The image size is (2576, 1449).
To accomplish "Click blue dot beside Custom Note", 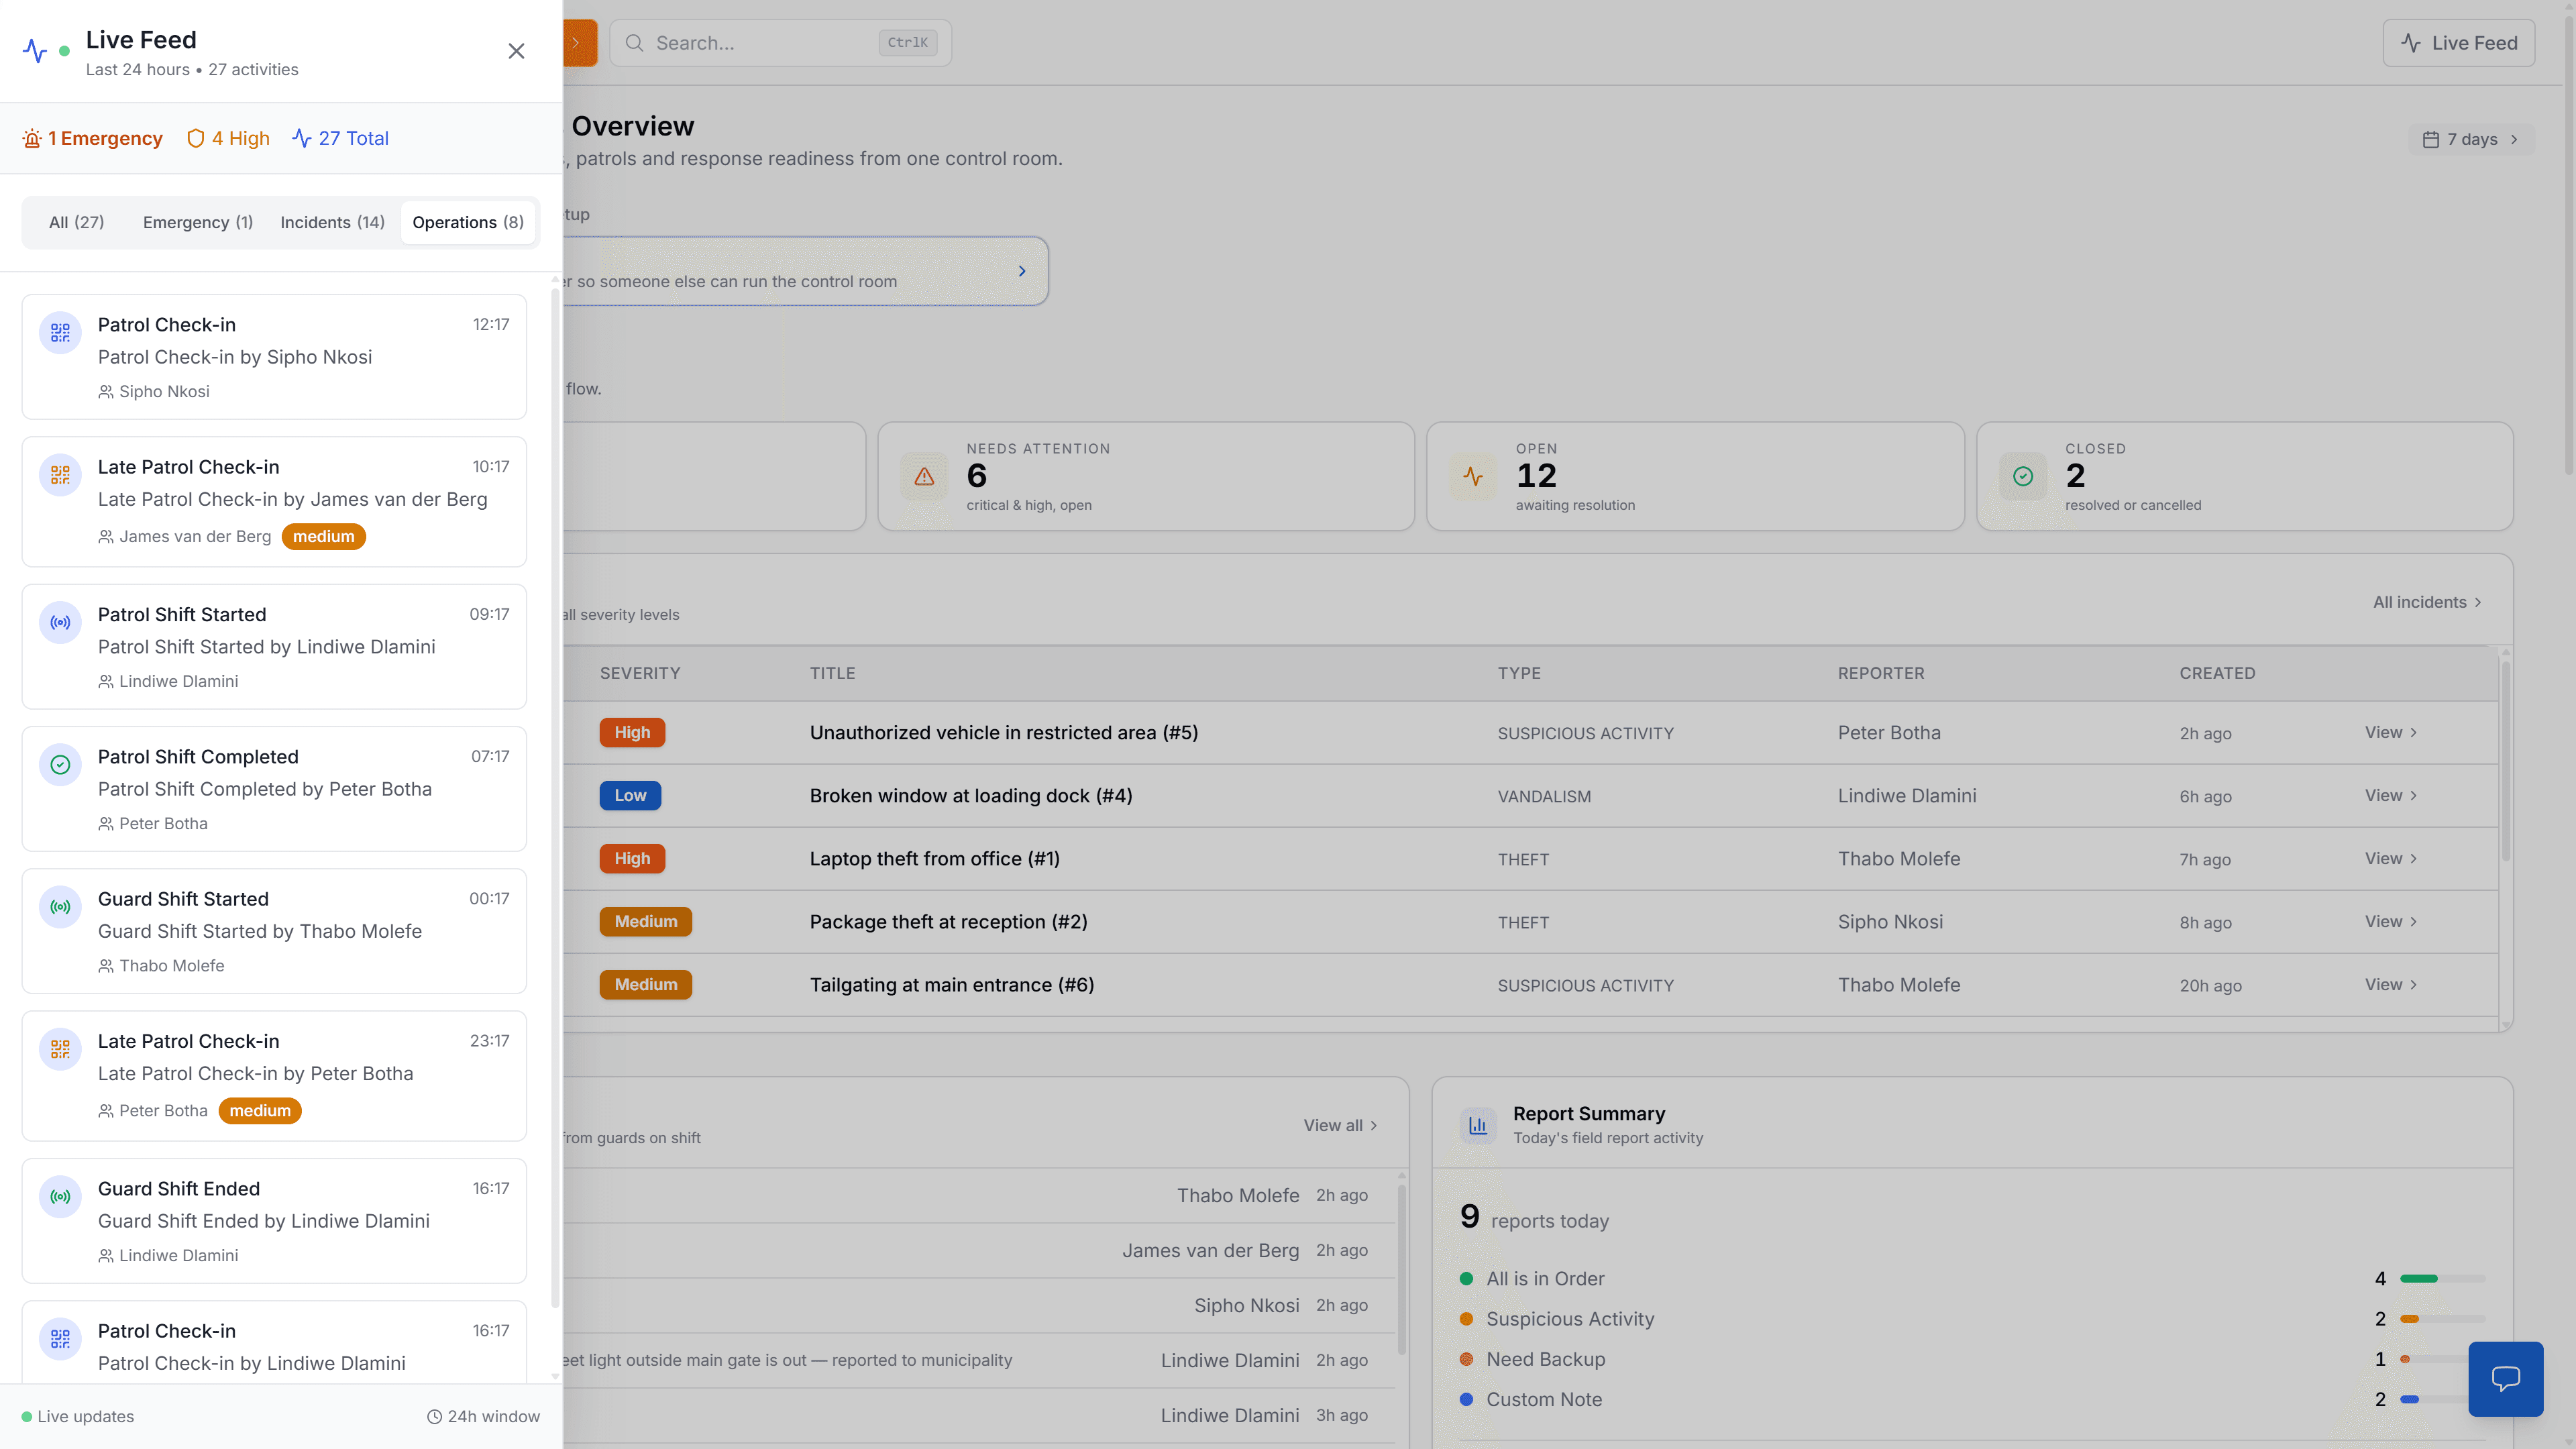I will 1466,1400.
